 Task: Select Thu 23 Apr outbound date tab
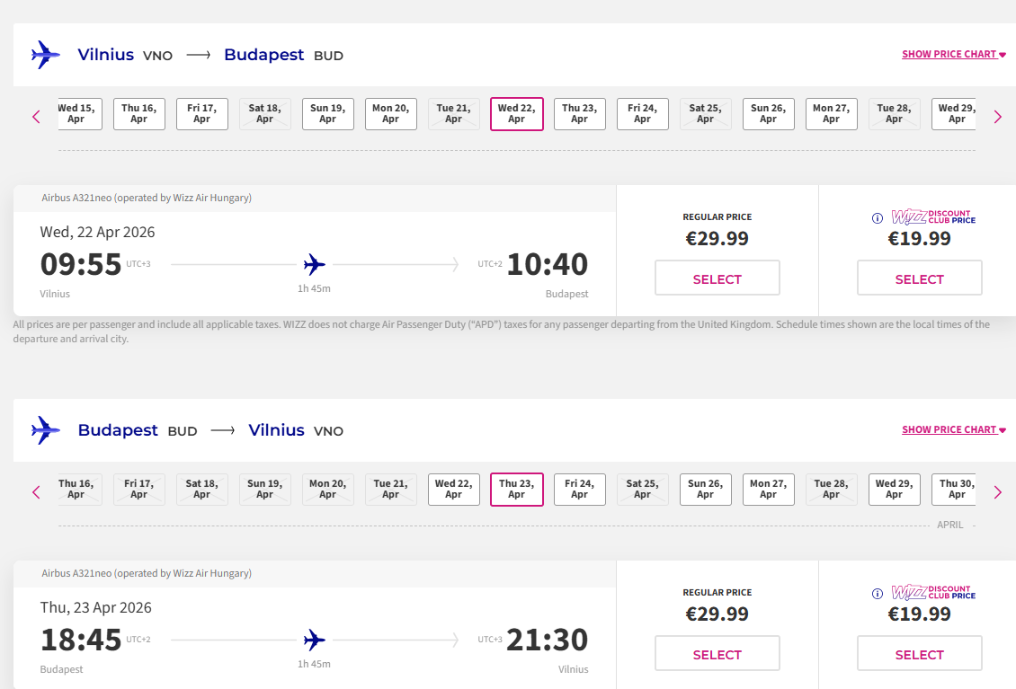(x=579, y=114)
